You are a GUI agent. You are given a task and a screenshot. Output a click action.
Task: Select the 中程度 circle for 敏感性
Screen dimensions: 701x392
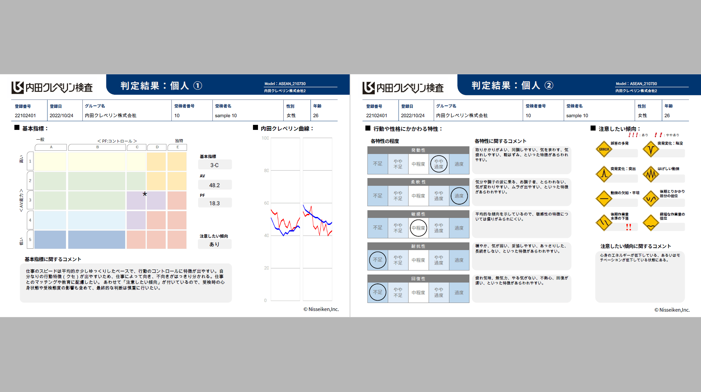pyautogui.click(x=418, y=228)
